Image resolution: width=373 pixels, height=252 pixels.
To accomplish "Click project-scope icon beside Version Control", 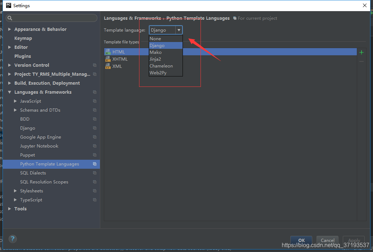I will [95, 65].
